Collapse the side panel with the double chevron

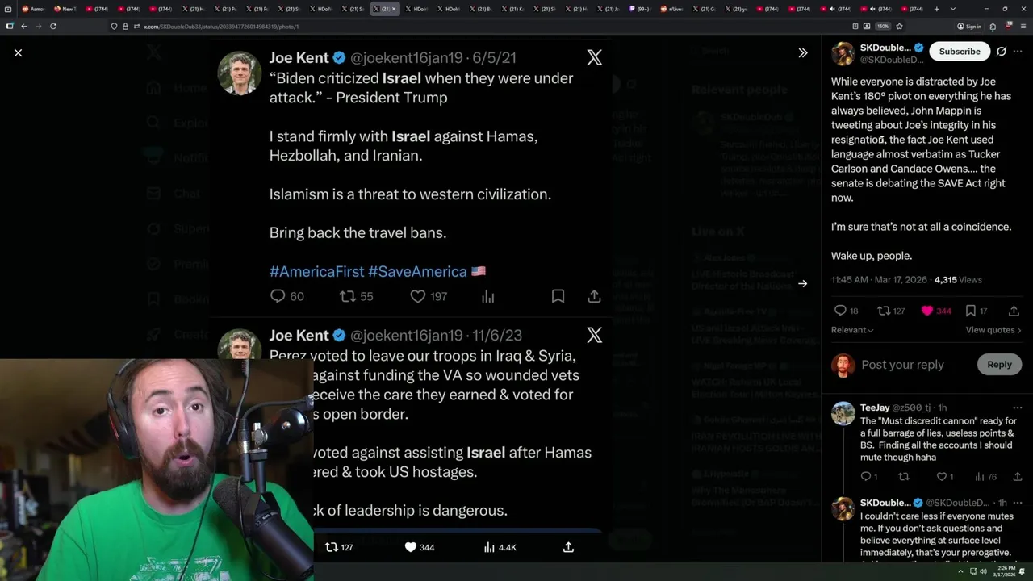point(803,52)
